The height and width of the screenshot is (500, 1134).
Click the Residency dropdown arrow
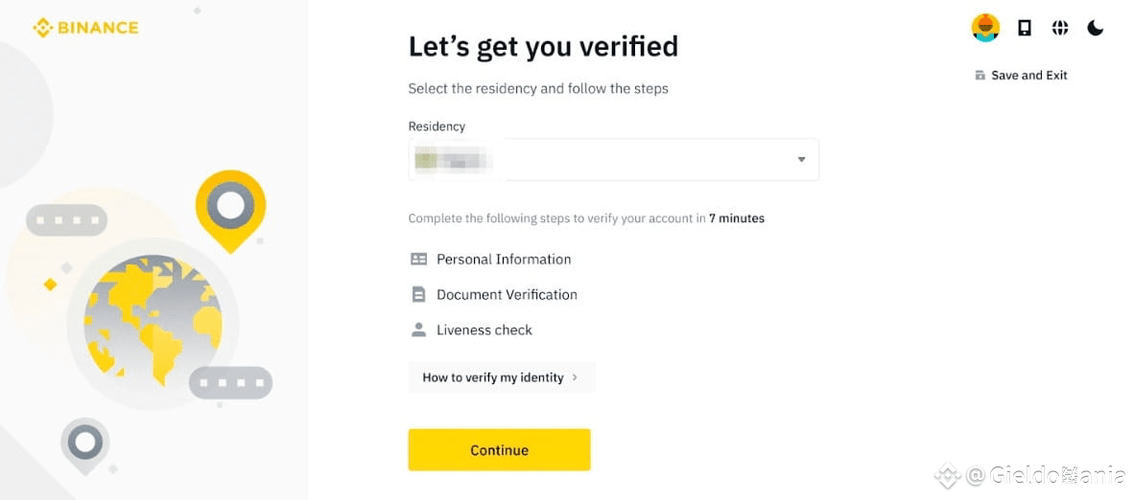tap(801, 159)
